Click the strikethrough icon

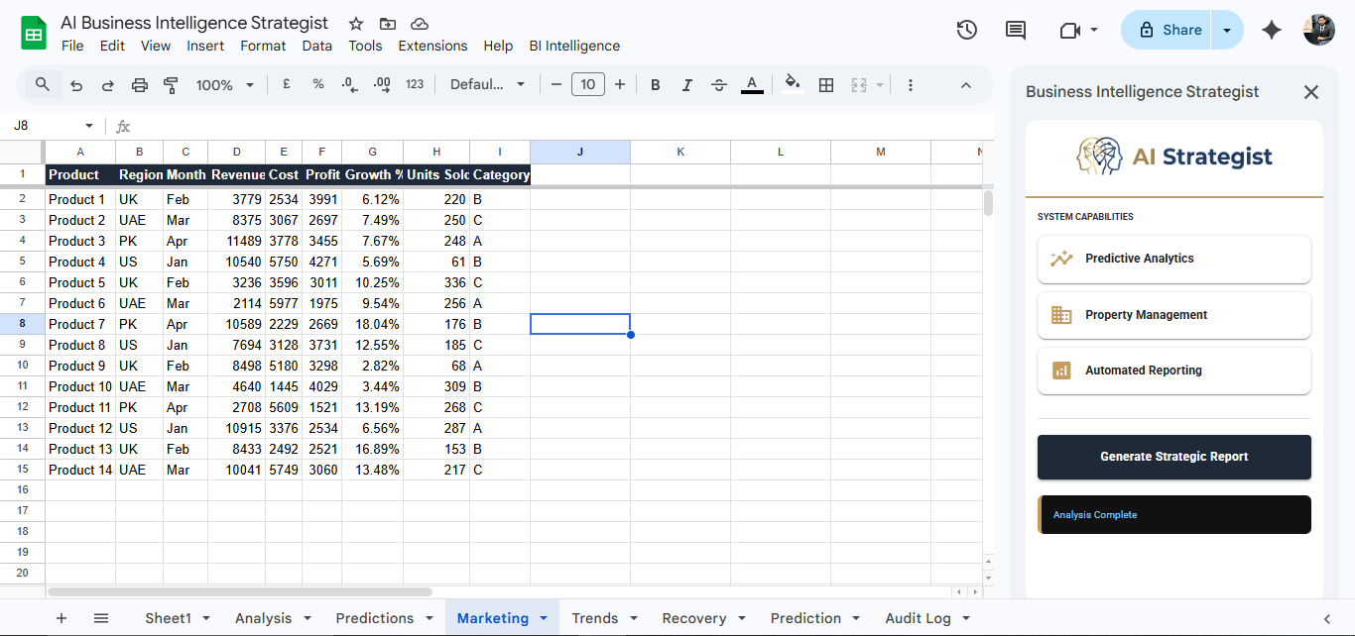[719, 85]
